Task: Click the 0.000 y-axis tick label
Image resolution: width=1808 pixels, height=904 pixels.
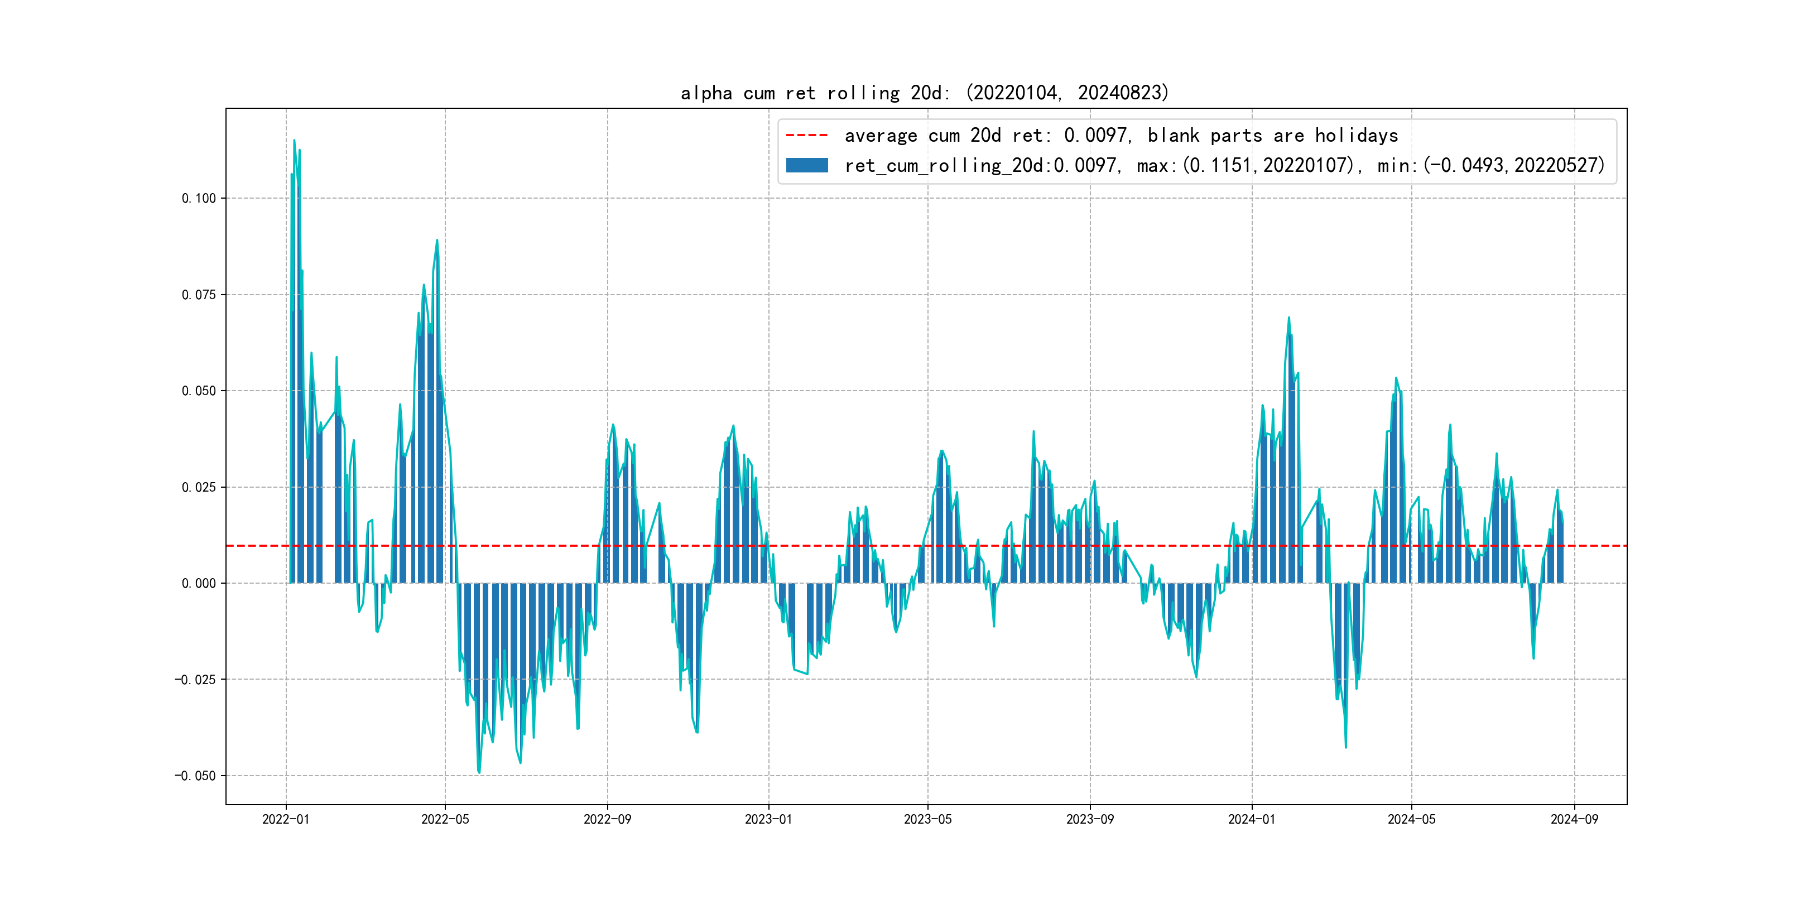Action: pyautogui.click(x=199, y=583)
